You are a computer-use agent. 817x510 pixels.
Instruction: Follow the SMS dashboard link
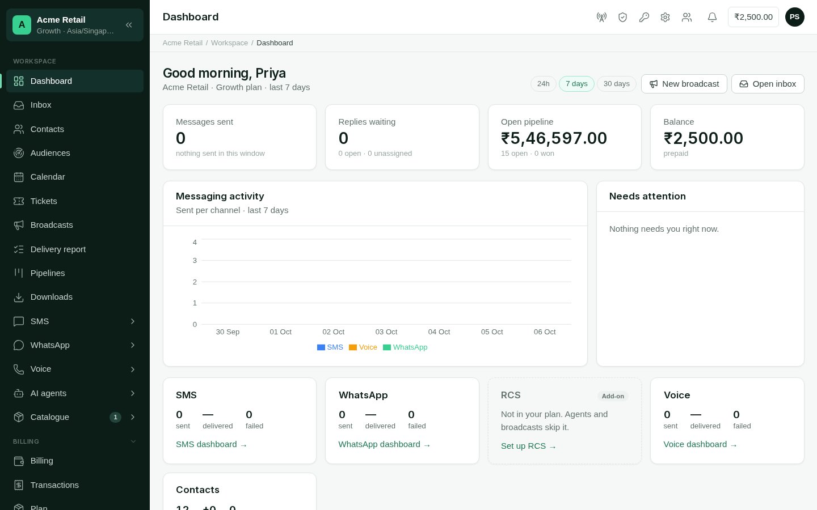tap(212, 444)
